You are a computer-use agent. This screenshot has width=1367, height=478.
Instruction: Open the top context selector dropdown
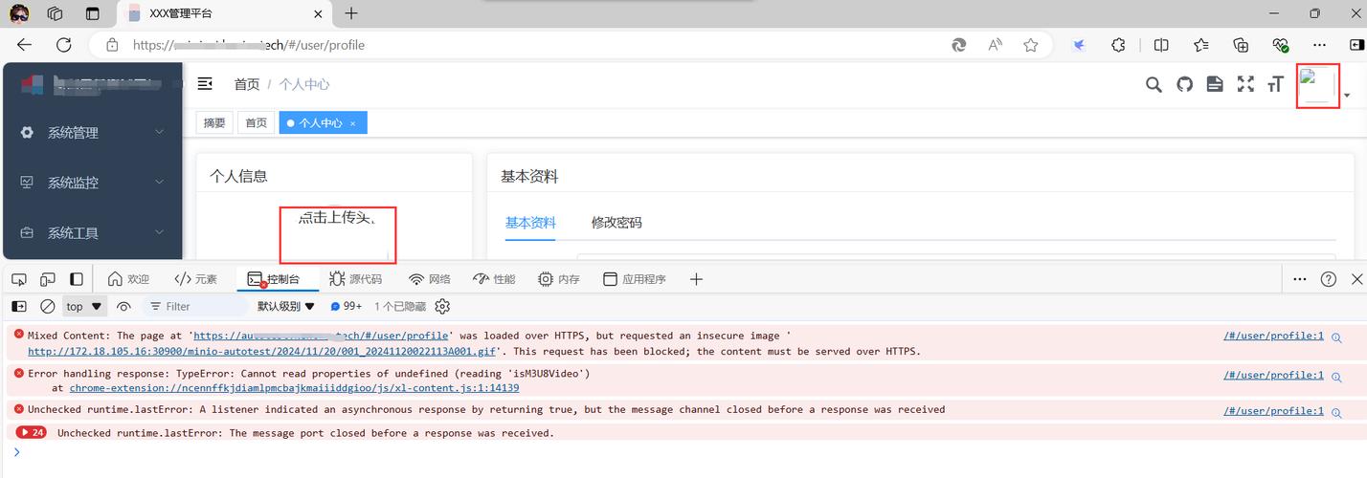pyautogui.click(x=84, y=307)
